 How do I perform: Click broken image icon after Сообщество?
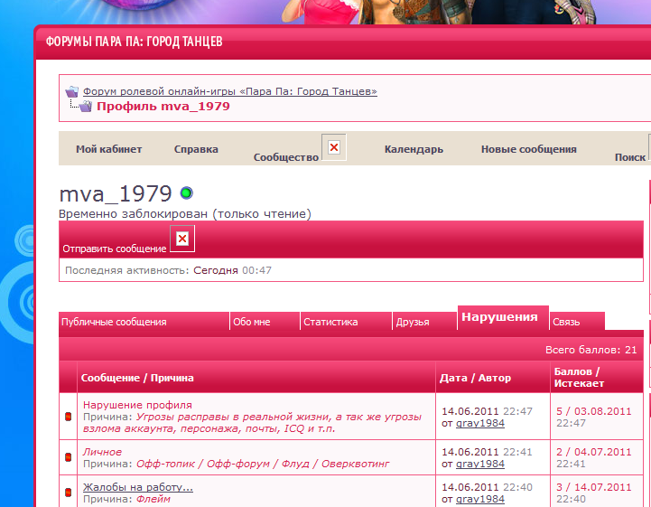click(x=334, y=147)
